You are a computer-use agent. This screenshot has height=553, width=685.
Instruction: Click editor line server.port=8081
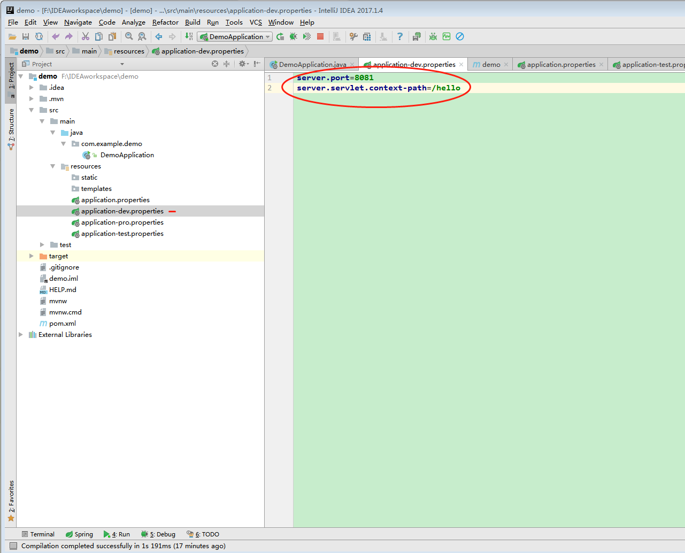coord(335,78)
